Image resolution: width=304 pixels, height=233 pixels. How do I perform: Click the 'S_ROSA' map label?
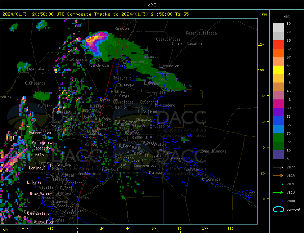click(176, 160)
